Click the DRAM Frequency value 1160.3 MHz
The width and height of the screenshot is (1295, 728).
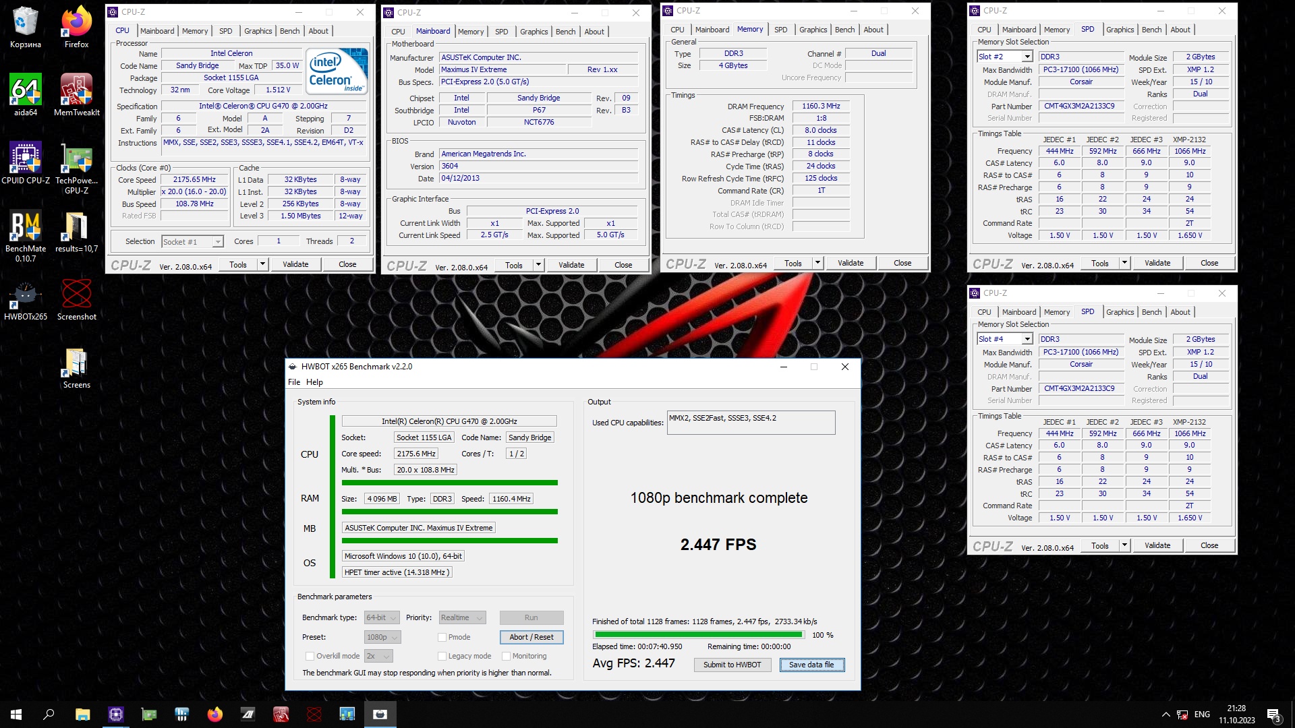pos(821,107)
